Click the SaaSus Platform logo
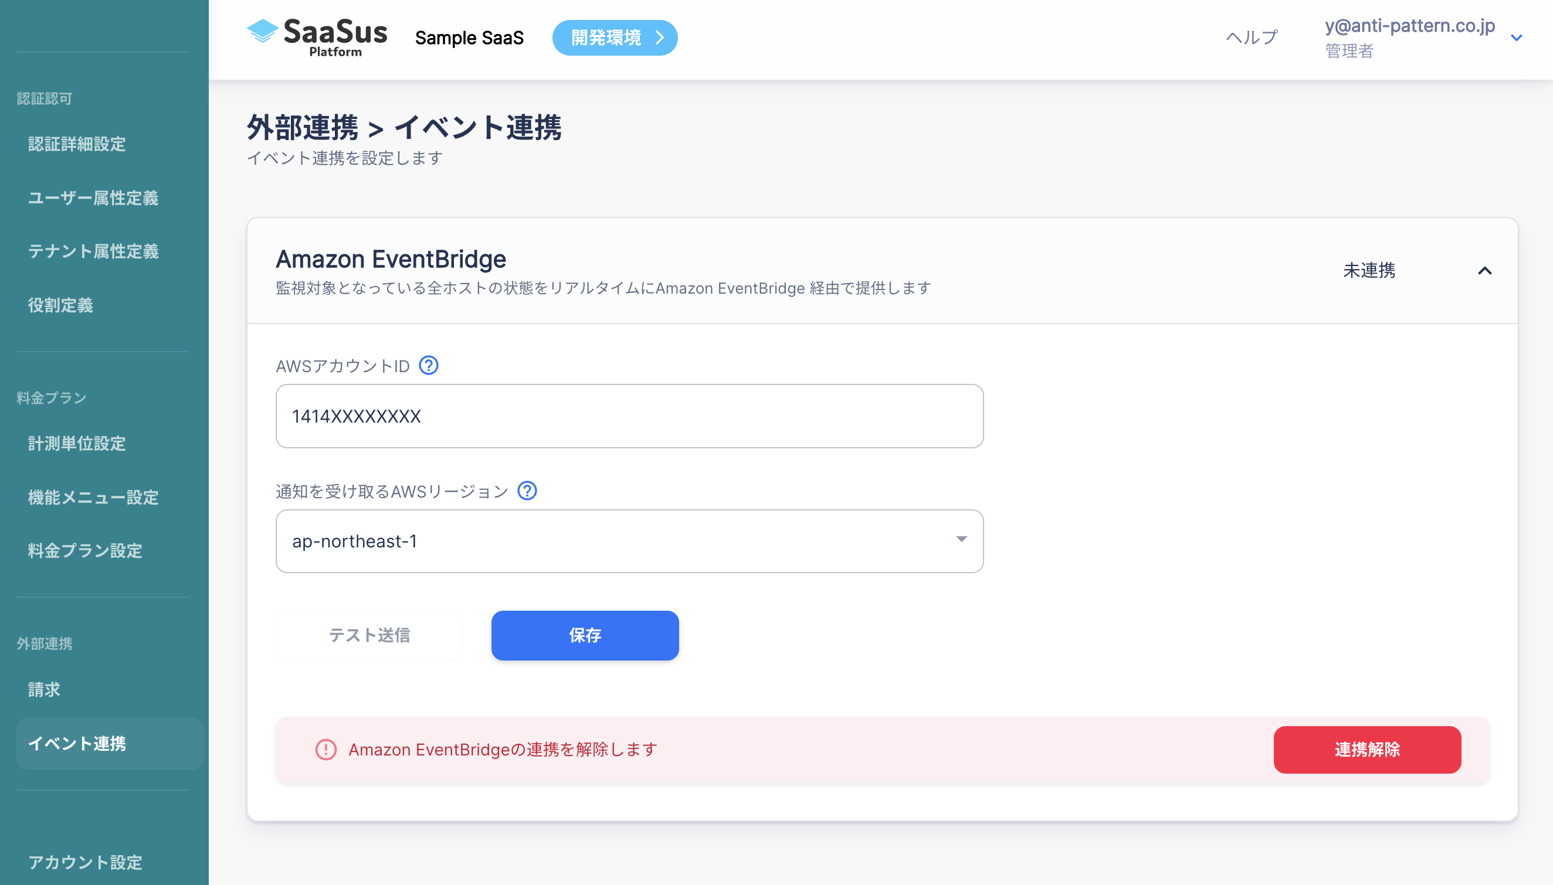Image resolution: width=1553 pixels, height=885 pixels. click(317, 37)
